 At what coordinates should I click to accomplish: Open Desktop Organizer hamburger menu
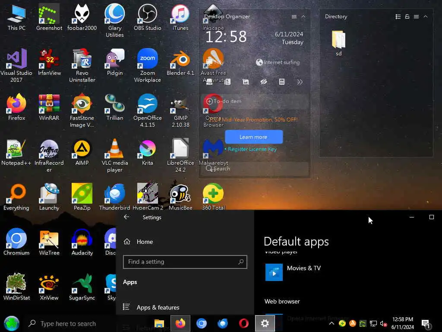[294, 17]
